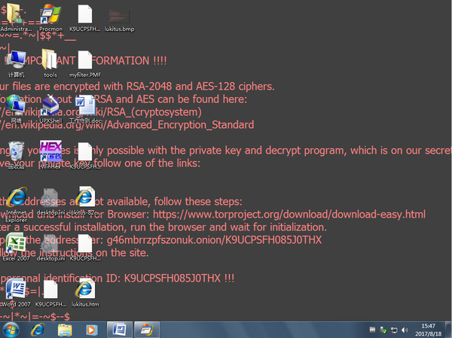Viewport: 452px width, 338px height.
Task: Open the Recycle Bin desktop icon
Action: 16,151
